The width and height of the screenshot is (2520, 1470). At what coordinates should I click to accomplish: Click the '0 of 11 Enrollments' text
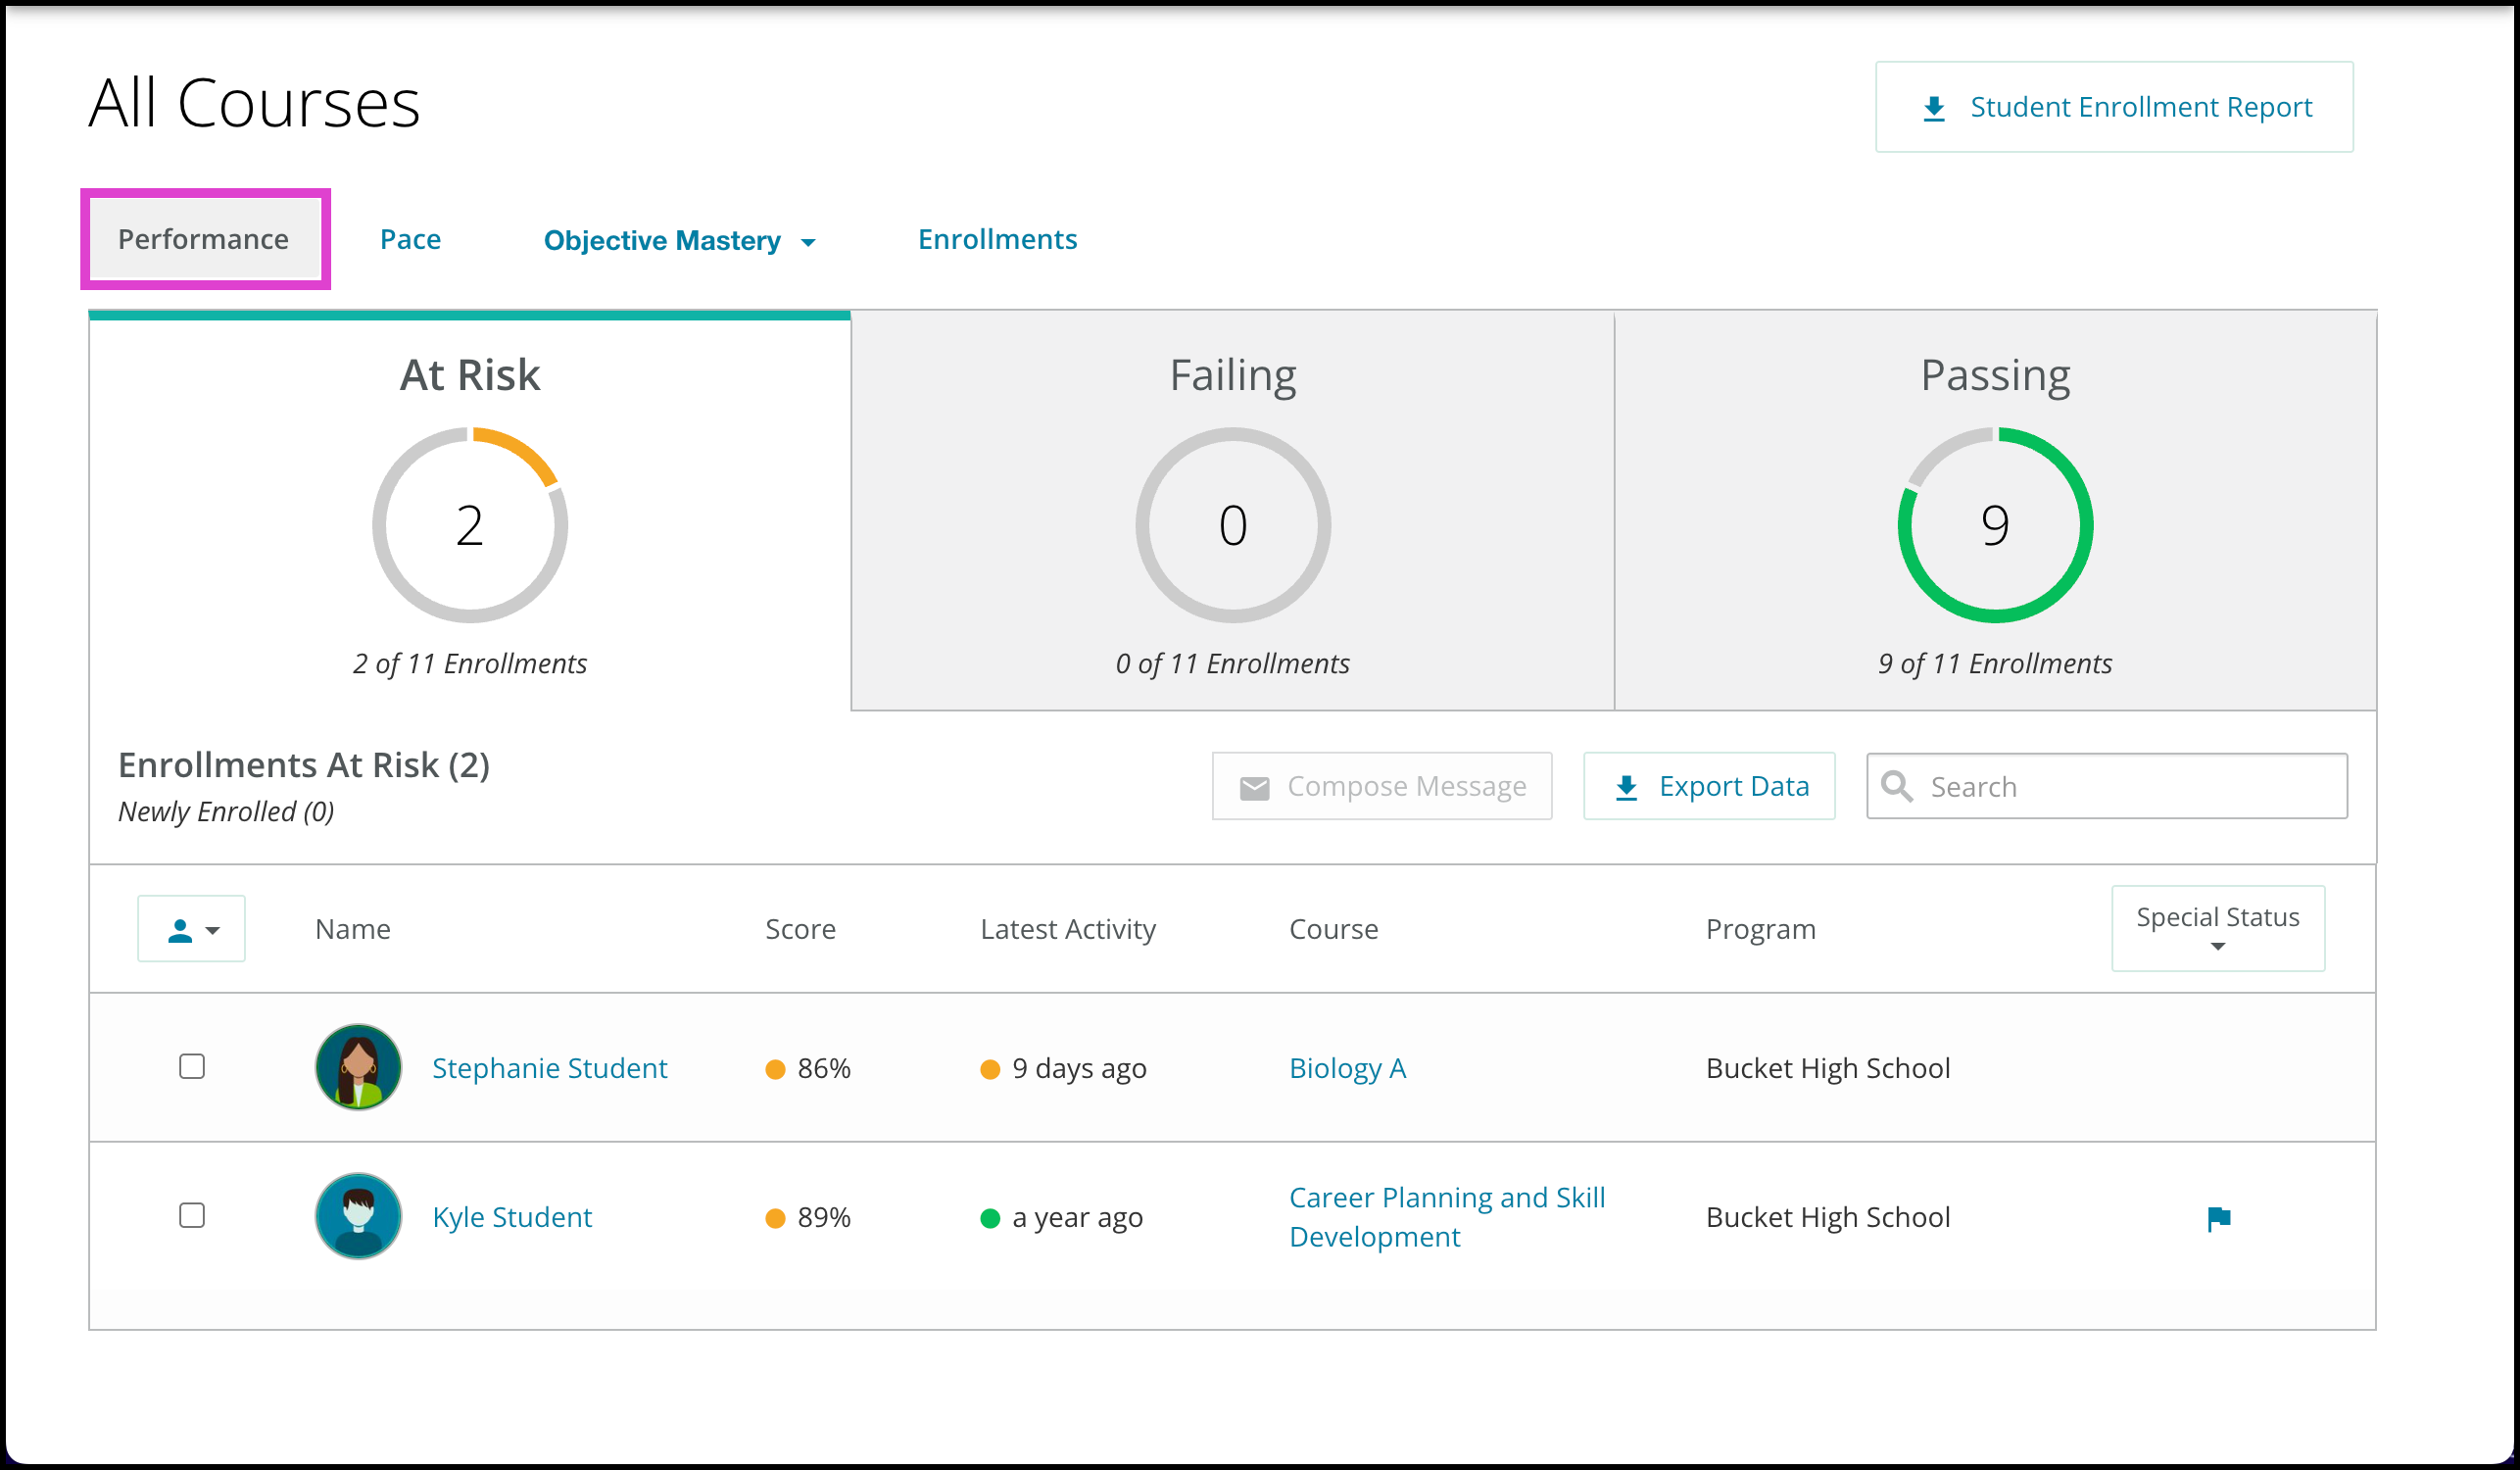point(1233,663)
